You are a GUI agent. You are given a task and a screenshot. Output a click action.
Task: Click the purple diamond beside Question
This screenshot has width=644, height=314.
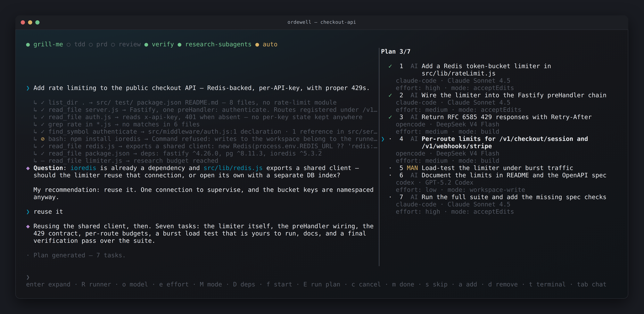coord(28,168)
